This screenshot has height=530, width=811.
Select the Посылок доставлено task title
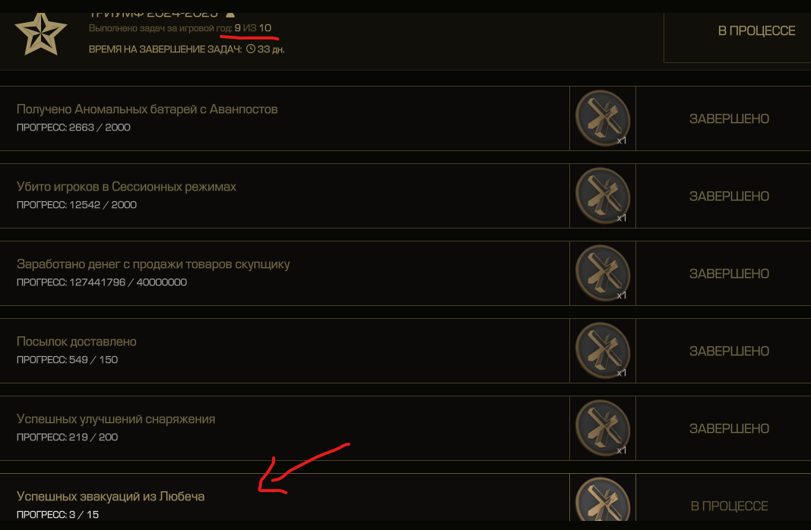pos(77,342)
